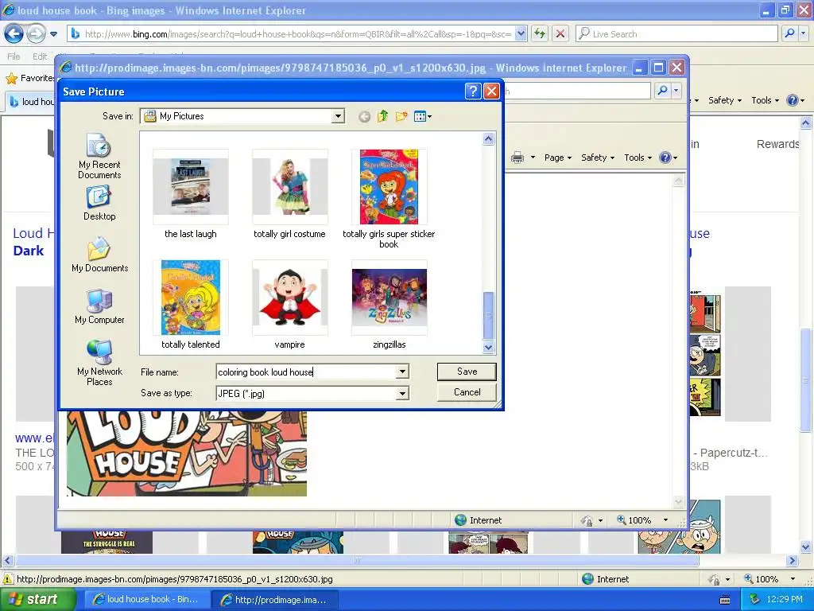Click the Stop icon beside the address bar
This screenshot has width=814, height=611.
click(x=560, y=33)
